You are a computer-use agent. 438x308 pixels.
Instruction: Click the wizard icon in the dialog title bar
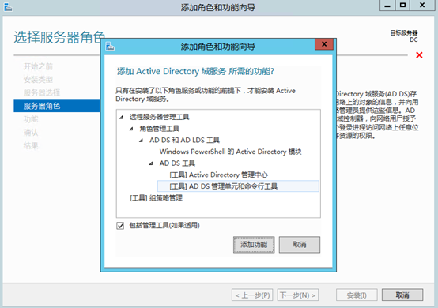point(110,47)
